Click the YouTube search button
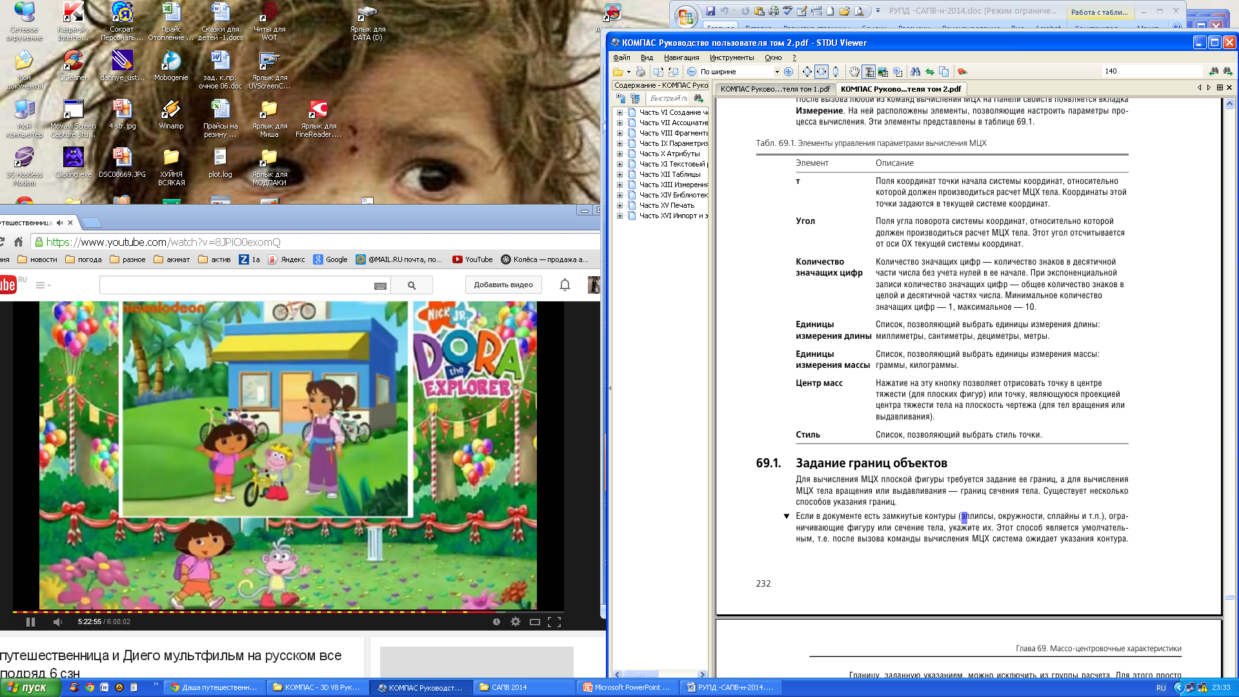This screenshot has width=1239, height=697. (x=412, y=285)
